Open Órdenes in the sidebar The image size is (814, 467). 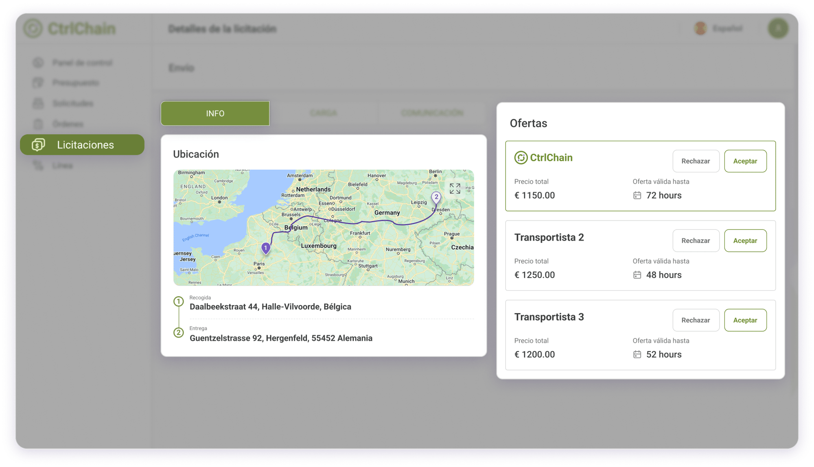68,124
